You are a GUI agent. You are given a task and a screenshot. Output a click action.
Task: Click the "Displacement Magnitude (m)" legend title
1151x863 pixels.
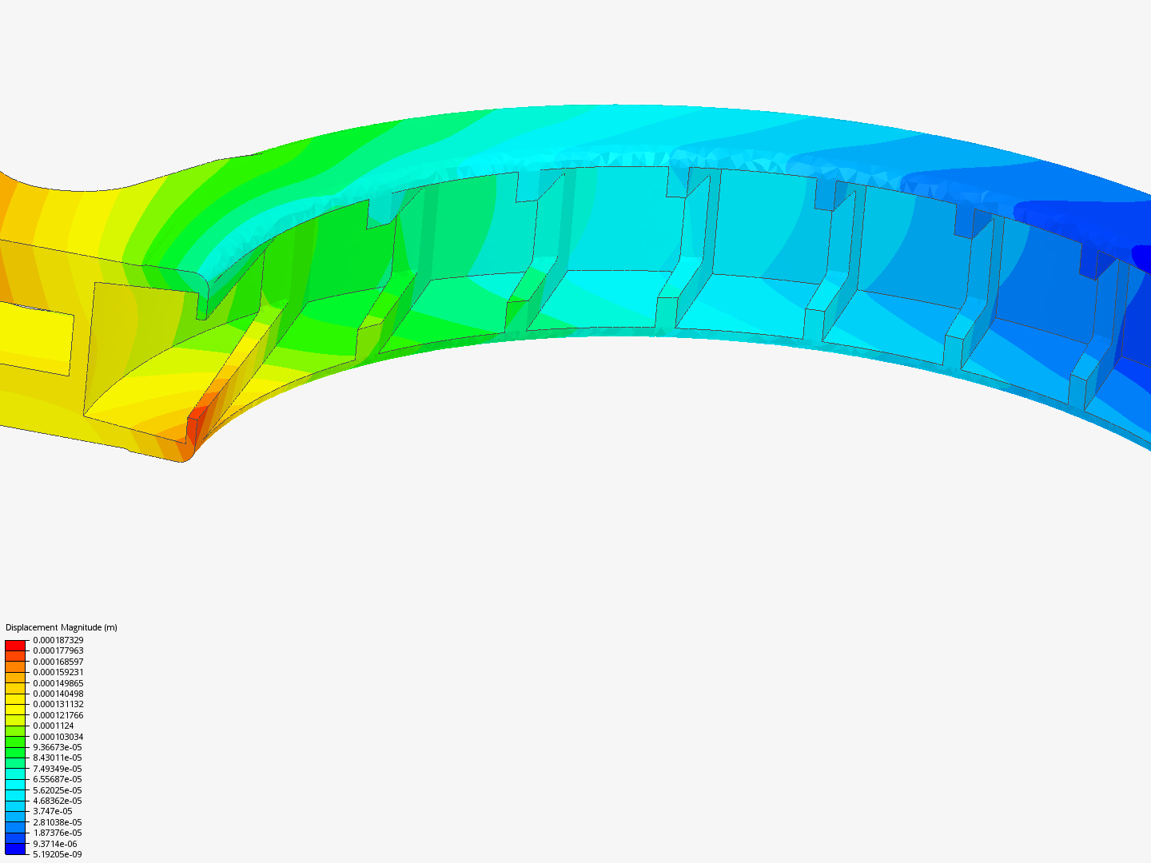pyautogui.click(x=62, y=627)
